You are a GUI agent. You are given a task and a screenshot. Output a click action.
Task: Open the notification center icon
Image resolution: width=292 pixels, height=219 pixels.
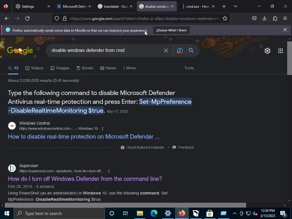click(x=283, y=214)
